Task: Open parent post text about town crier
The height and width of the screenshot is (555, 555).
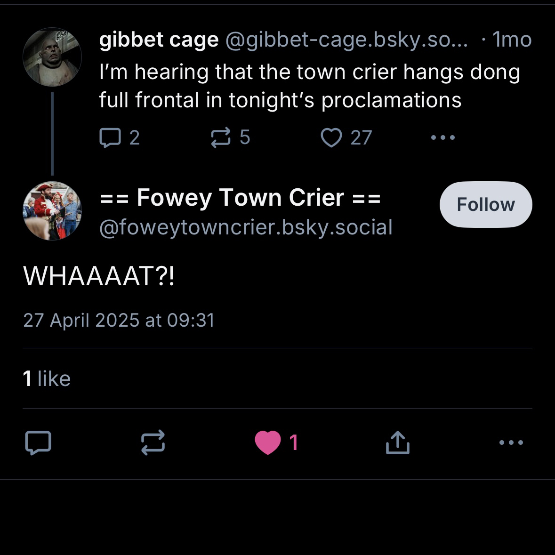Action: 309,86
